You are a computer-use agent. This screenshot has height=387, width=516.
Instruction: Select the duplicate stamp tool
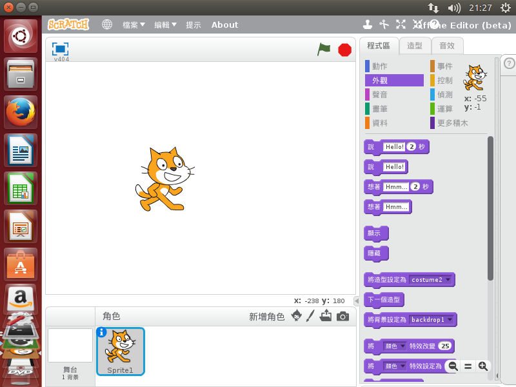(x=368, y=25)
